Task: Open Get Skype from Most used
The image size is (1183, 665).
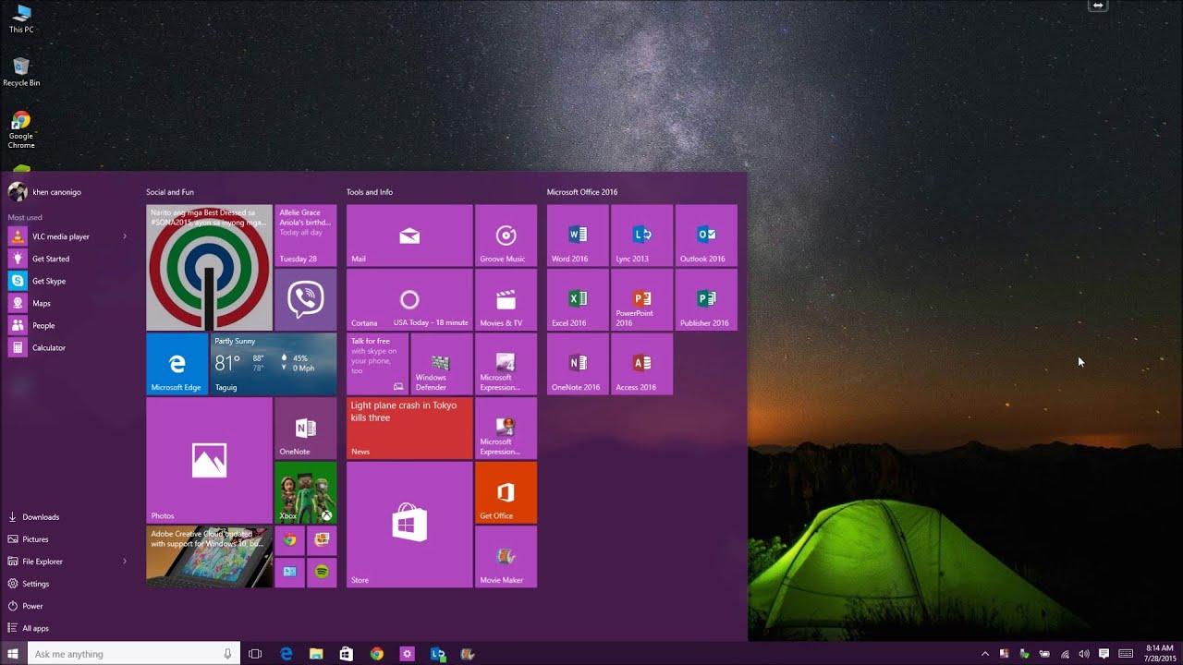Action: pyautogui.click(x=67, y=281)
